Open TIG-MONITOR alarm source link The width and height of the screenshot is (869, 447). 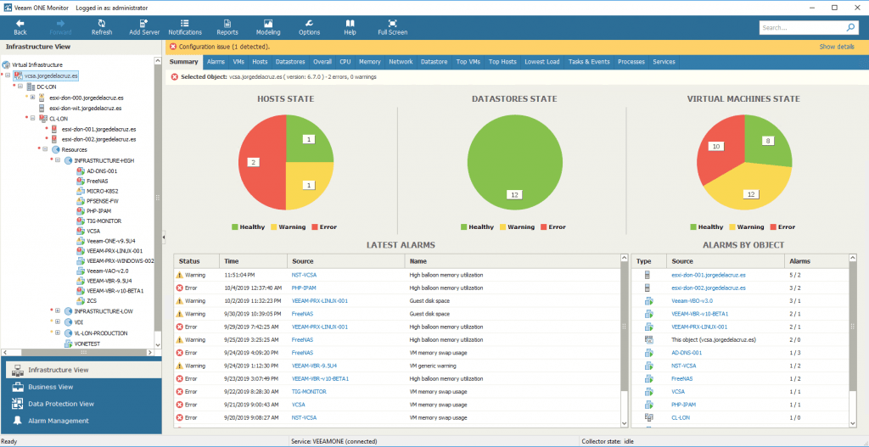[309, 391]
